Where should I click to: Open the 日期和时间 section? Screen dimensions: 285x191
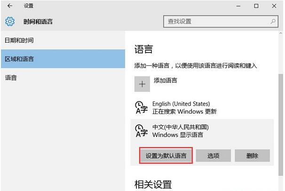(19, 40)
